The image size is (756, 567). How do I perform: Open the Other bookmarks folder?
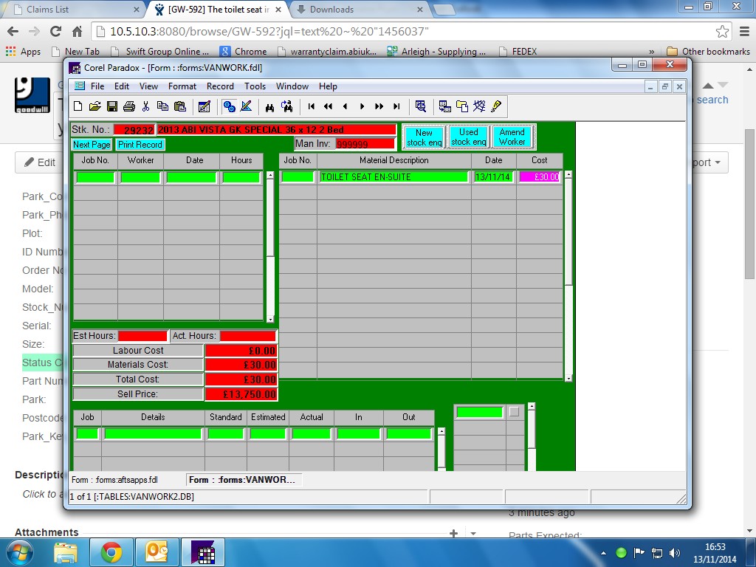click(709, 51)
